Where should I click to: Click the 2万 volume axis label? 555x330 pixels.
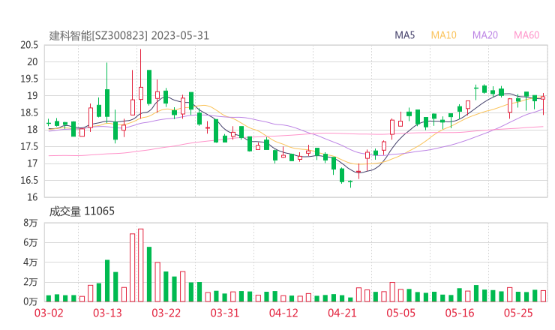click(x=31, y=282)
